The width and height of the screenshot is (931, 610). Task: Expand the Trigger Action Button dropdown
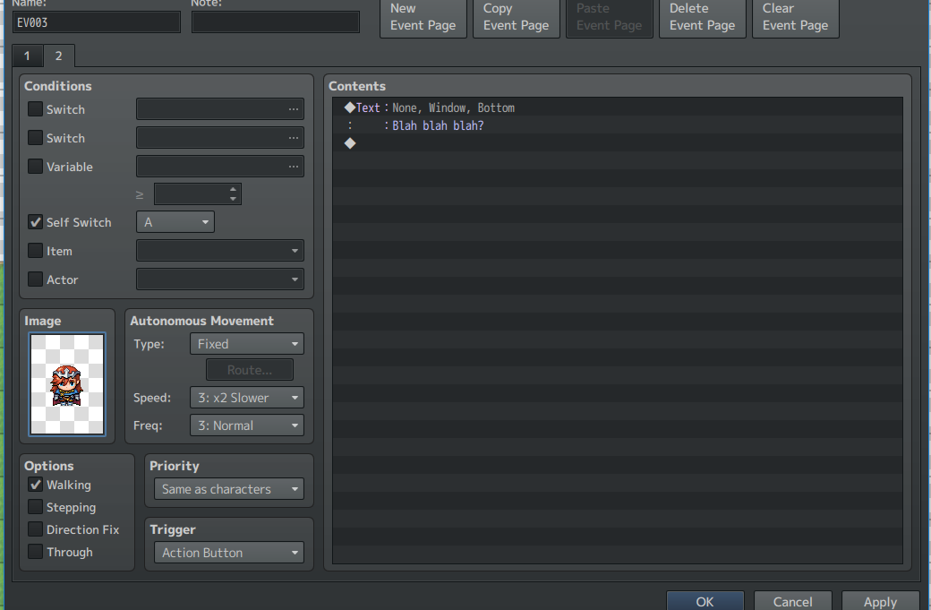pos(229,553)
